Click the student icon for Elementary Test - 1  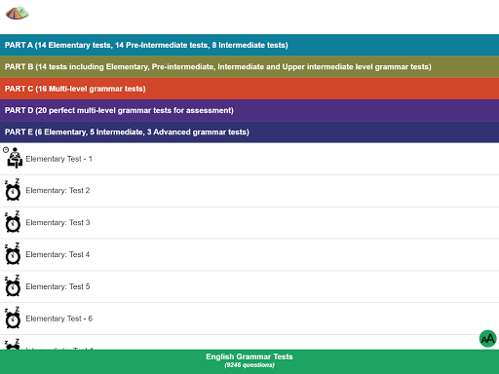tap(13, 158)
